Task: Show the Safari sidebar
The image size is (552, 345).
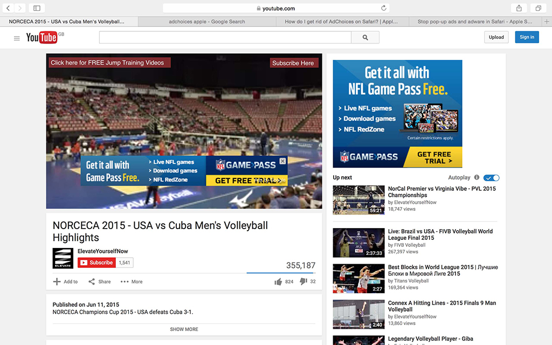Action: pos(37,8)
